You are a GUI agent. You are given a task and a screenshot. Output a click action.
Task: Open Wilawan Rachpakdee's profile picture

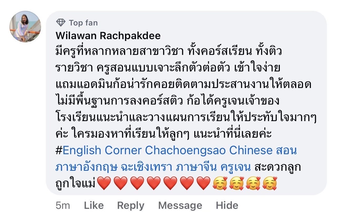pyautogui.click(x=25, y=26)
